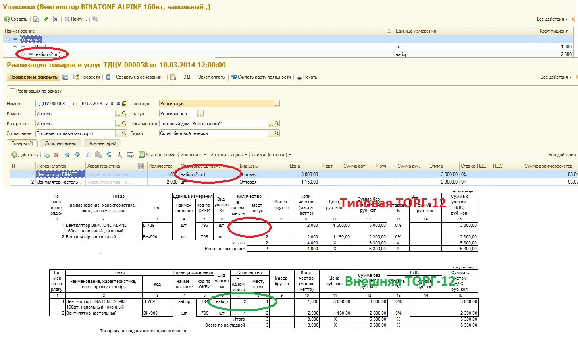Click magnifier icon next to Организация field
The image size is (578, 344).
click(x=277, y=124)
